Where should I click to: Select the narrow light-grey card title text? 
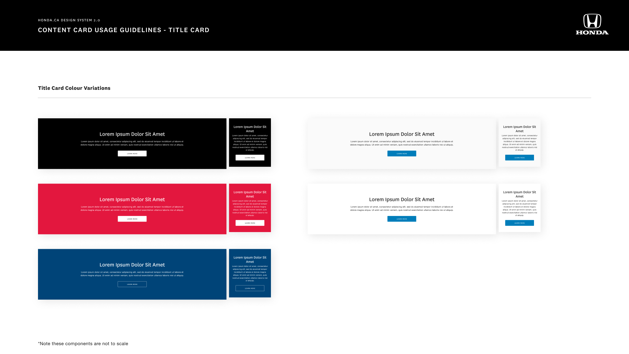click(520, 129)
